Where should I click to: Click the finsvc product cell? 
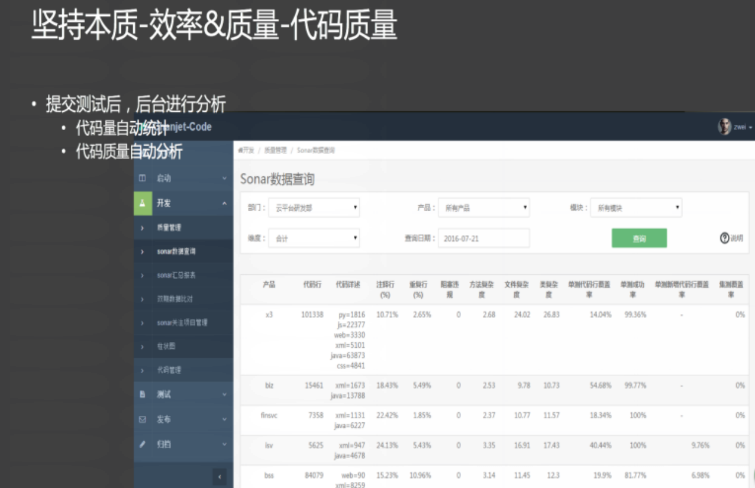[269, 415]
